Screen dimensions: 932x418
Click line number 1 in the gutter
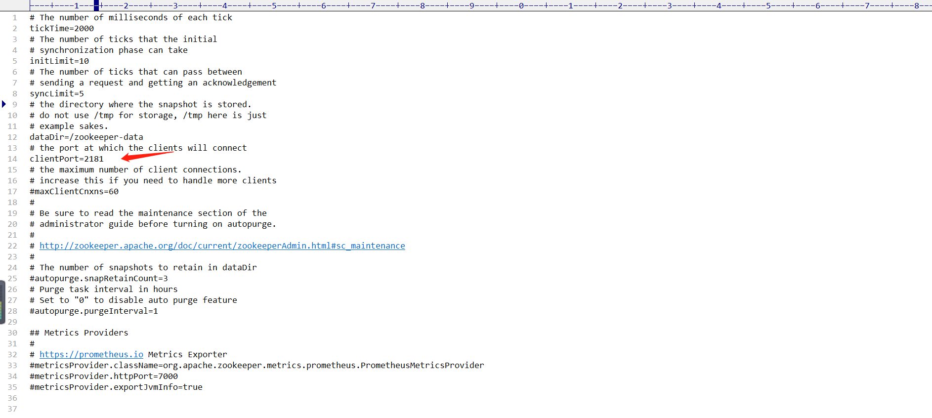[x=15, y=17]
